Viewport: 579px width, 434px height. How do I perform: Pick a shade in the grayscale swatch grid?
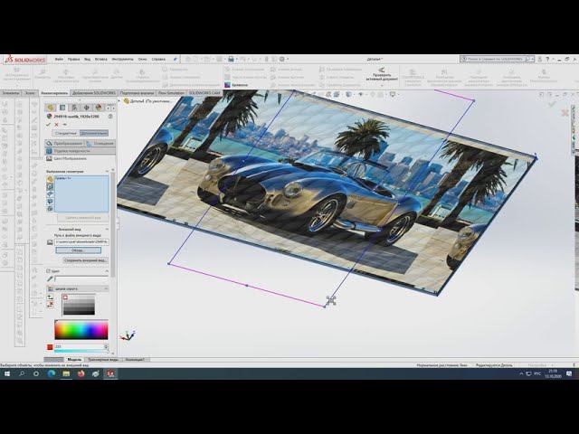point(79,305)
